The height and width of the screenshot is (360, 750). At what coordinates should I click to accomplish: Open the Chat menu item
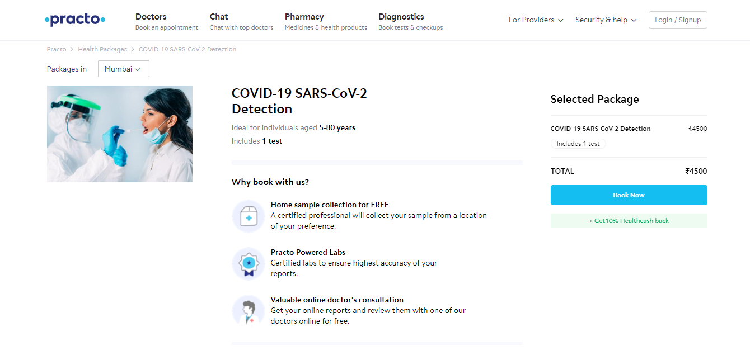point(241,21)
